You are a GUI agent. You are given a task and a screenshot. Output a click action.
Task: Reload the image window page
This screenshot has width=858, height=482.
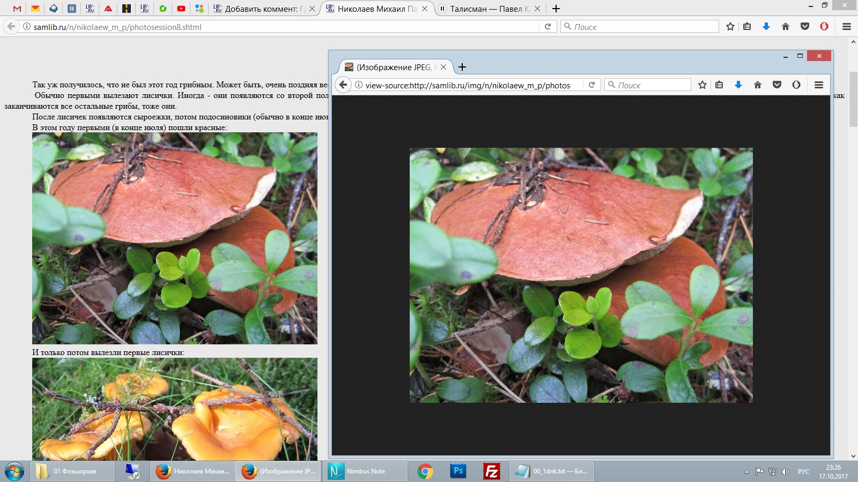point(592,85)
